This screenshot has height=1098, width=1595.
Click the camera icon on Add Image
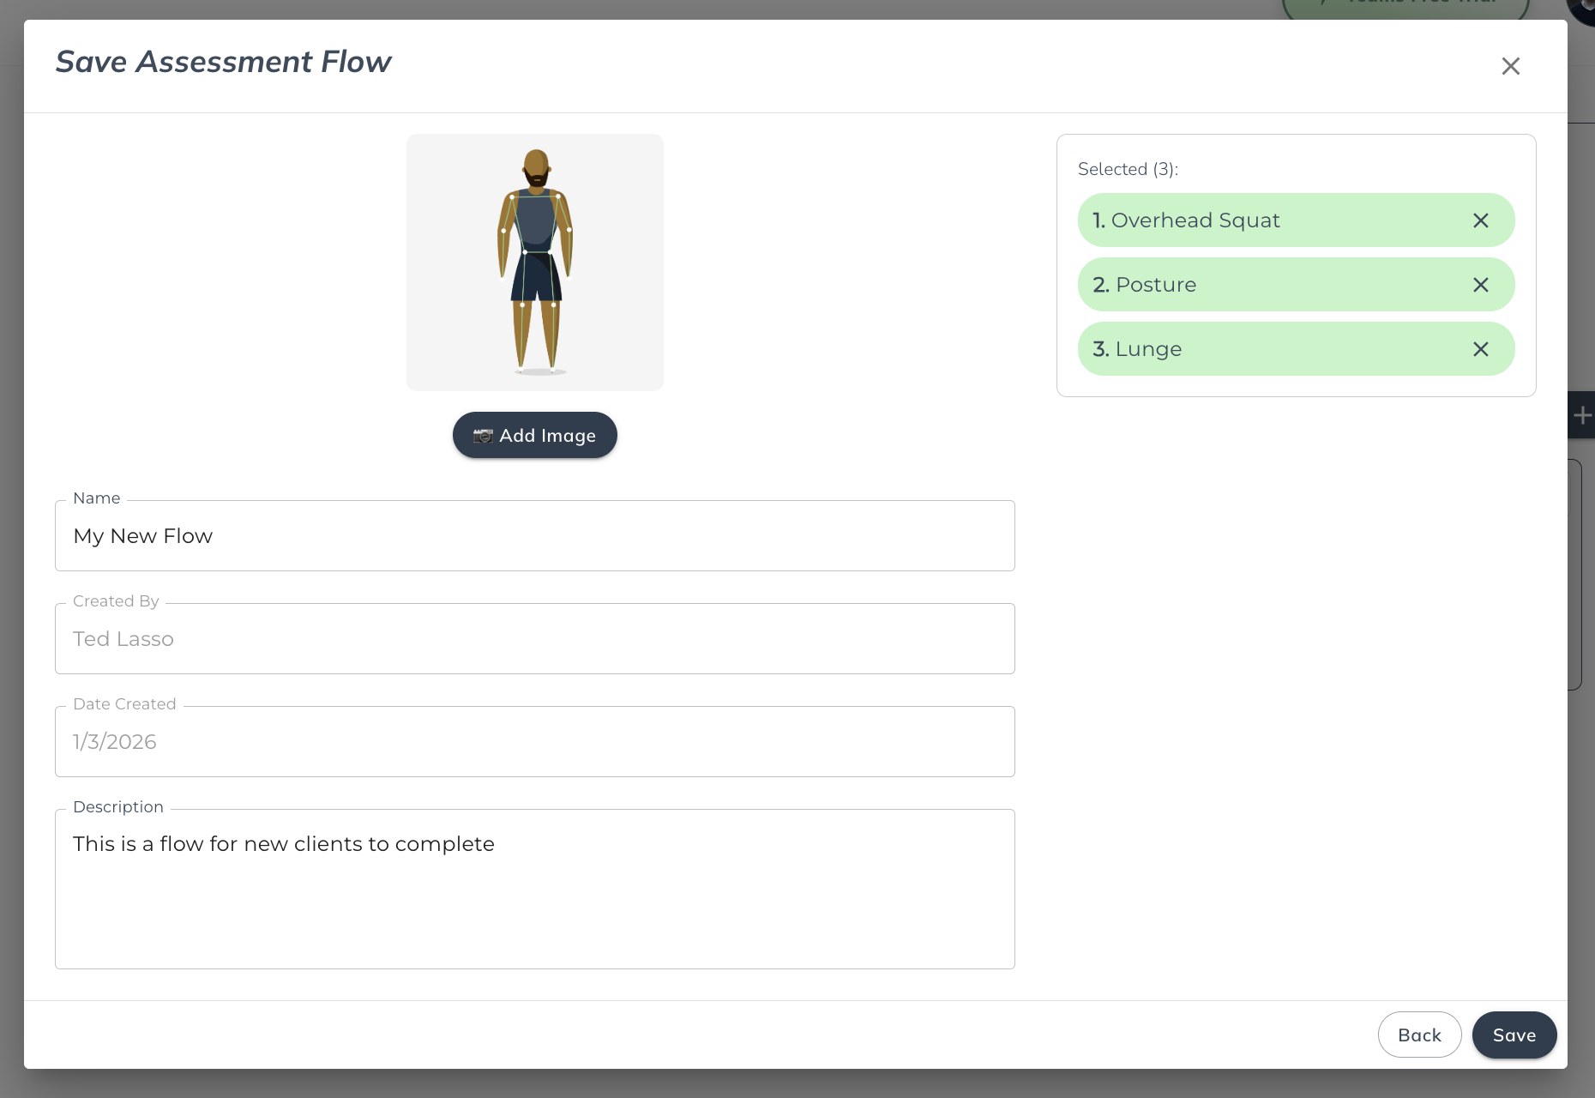pyautogui.click(x=484, y=436)
